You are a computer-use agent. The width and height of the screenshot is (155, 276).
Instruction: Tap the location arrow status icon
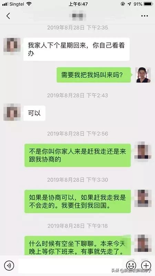(130, 4)
